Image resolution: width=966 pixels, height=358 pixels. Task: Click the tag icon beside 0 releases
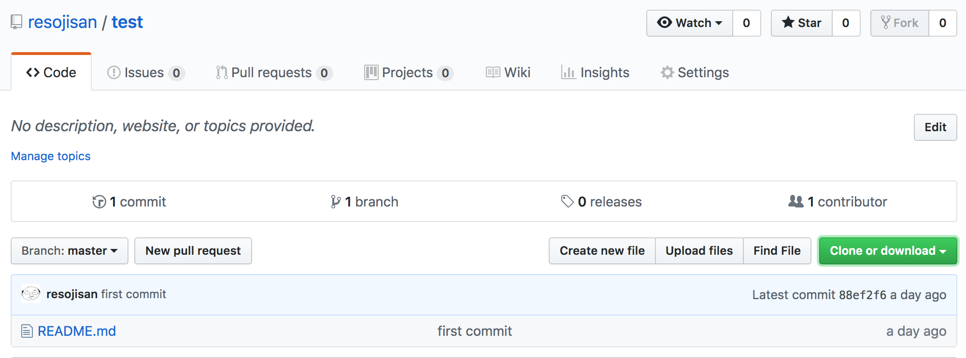[x=567, y=201]
